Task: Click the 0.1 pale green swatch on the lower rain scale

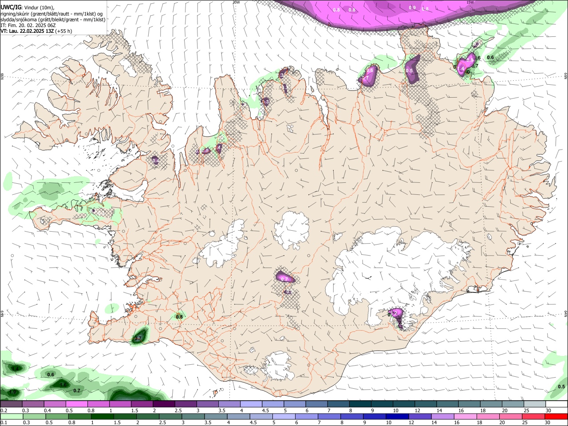Action: point(12,416)
